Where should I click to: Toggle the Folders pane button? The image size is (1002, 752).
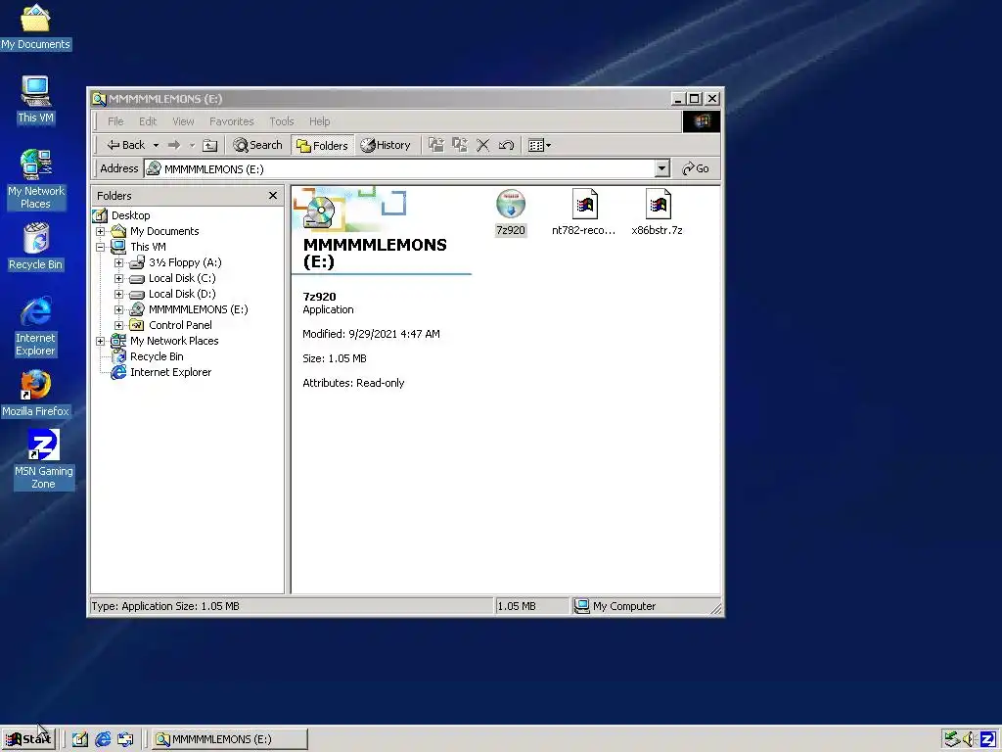click(x=322, y=145)
